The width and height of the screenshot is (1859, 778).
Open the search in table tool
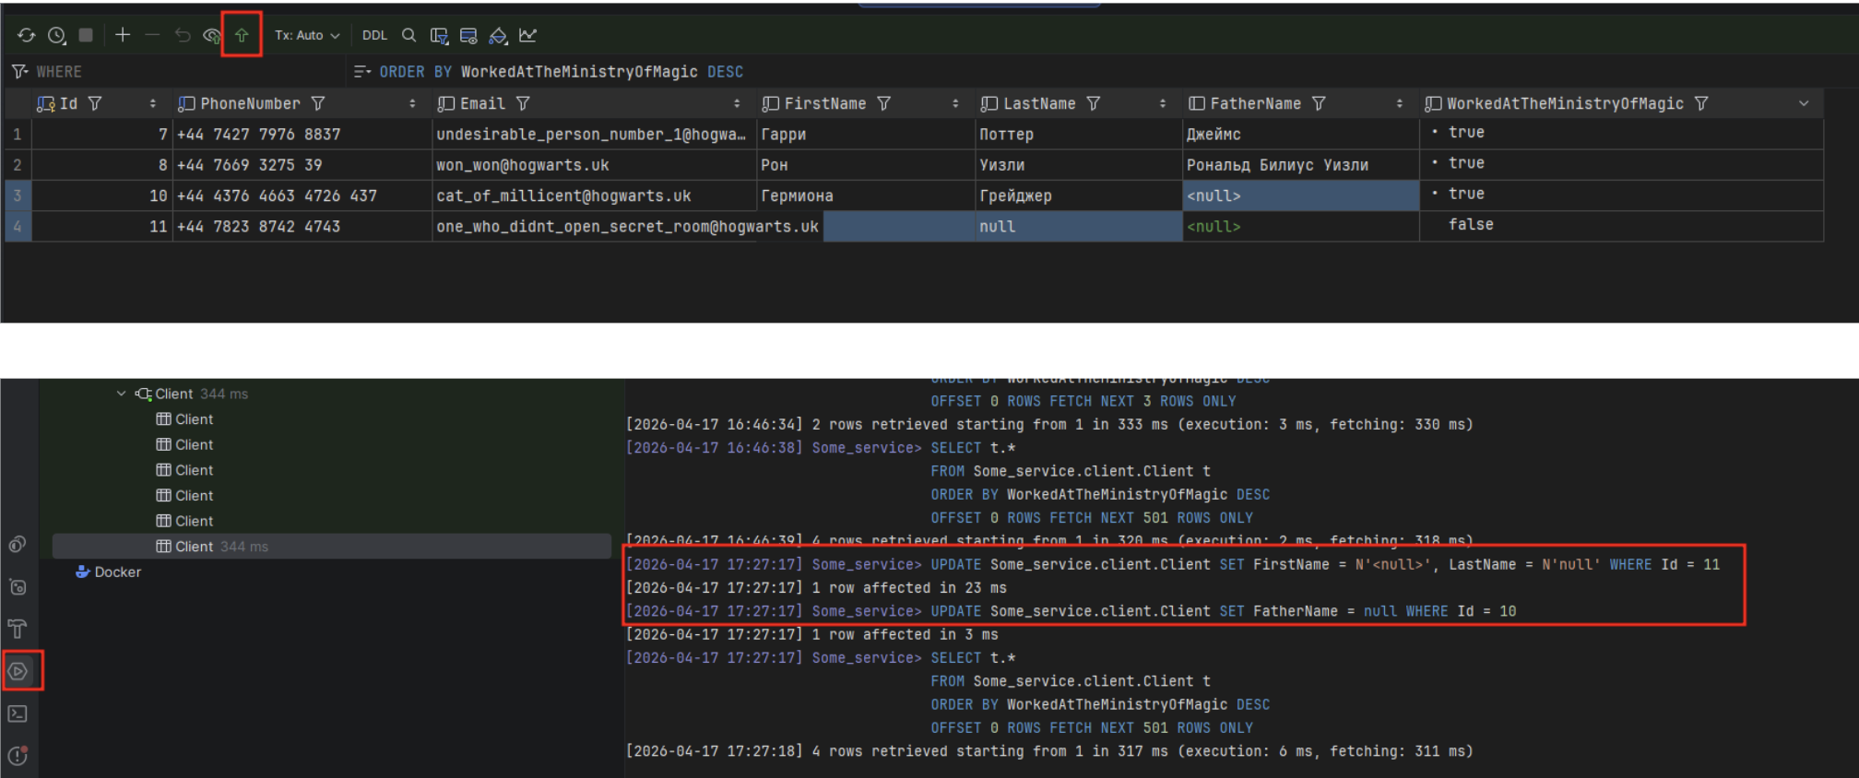pos(409,35)
